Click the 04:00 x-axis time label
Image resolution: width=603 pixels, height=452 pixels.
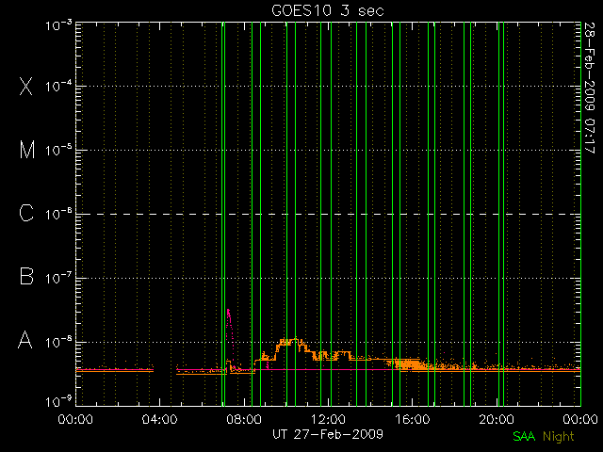coord(159,419)
